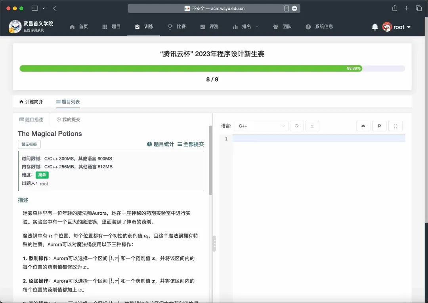The height and width of the screenshot is (303, 428).
Task: Switch to the 题目列表 tab
Action: pyautogui.click(x=68, y=102)
